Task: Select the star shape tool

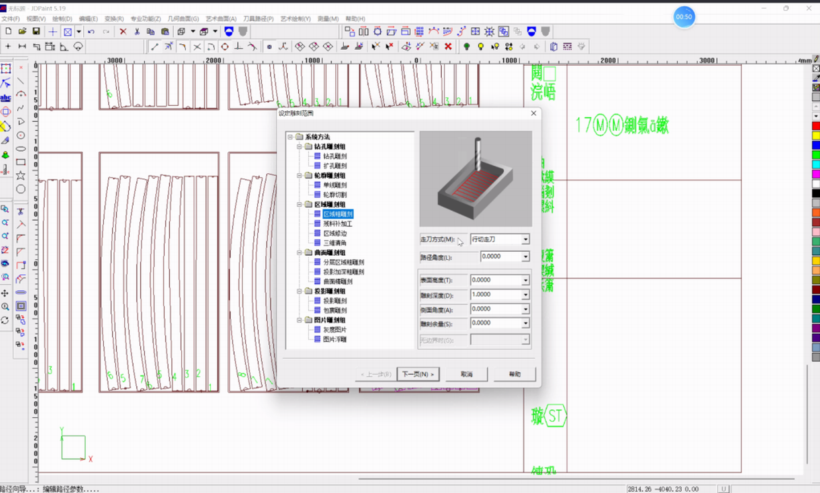Action: (20, 176)
